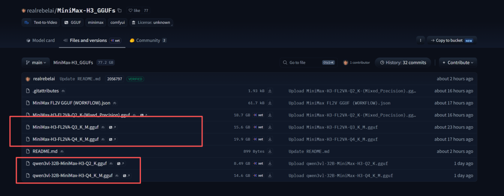This screenshot has height=196, width=504.
Task: Click the xet badge next to Files and versions
Action: point(115,41)
